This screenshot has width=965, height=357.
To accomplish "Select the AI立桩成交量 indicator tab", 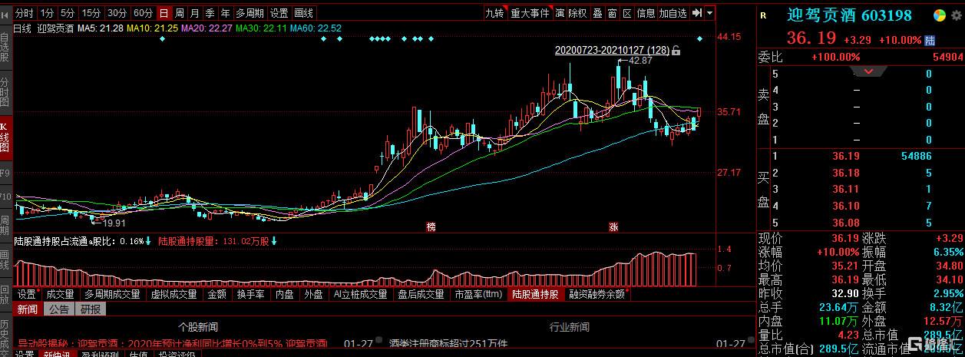I will coord(360,294).
